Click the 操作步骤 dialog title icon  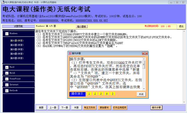(x=70, y=53)
